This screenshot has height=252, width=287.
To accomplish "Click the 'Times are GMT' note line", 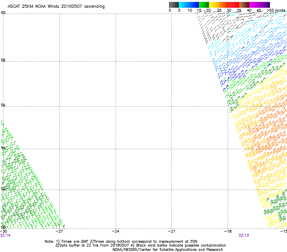I will (x=121, y=242).
